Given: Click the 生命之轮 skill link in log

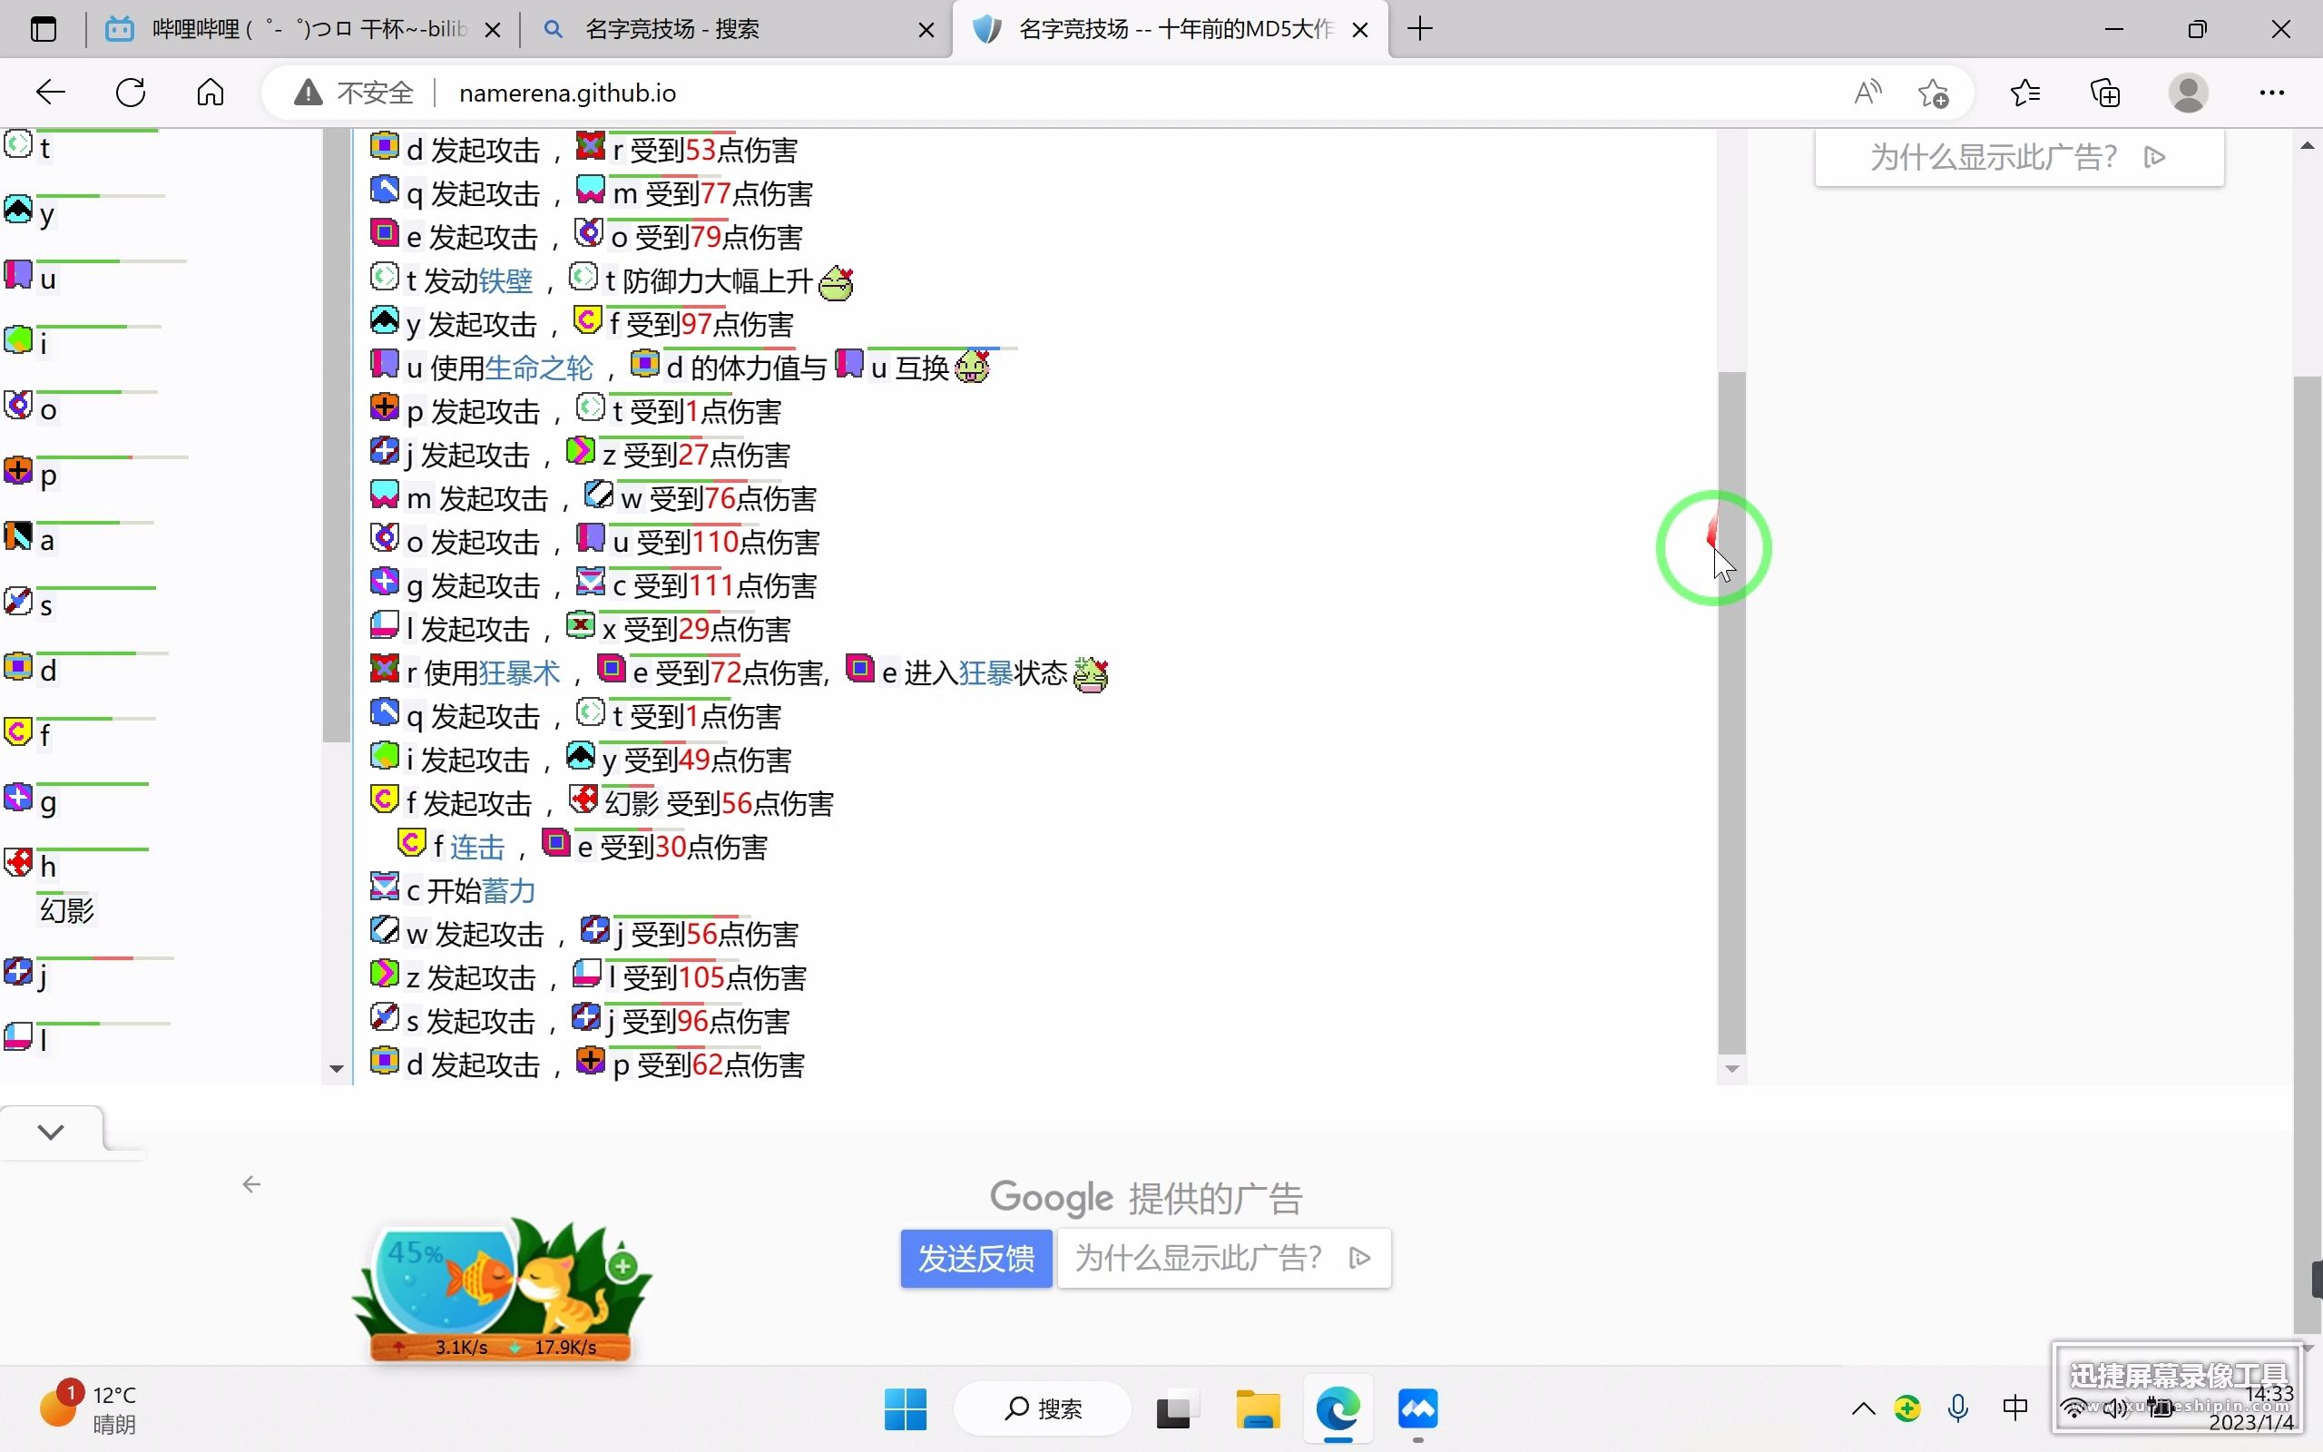Looking at the screenshot, I should point(538,368).
